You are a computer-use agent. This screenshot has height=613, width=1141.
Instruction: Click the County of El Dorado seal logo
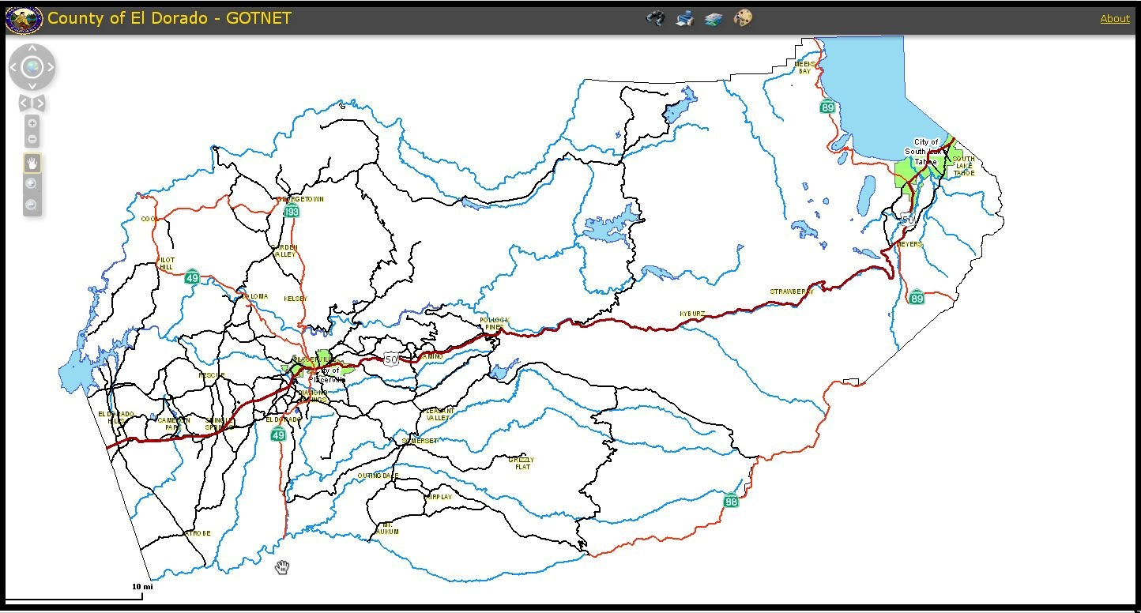[x=24, y=19]
